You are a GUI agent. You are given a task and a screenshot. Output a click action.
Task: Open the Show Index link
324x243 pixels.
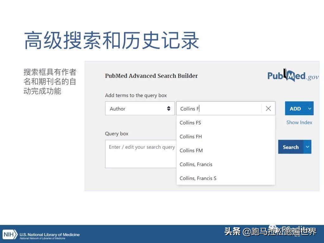click(x=299, y=122)
